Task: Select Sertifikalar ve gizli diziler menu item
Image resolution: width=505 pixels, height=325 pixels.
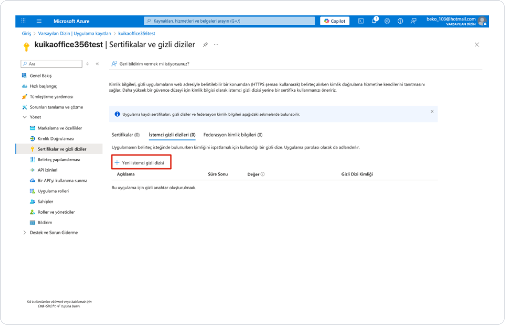Action: 59,149
